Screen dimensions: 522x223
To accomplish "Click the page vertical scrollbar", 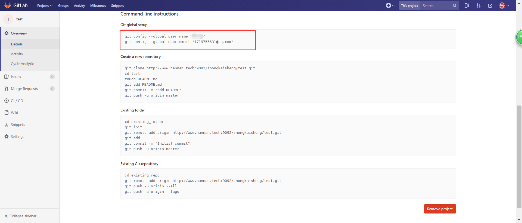I will 519,156.
